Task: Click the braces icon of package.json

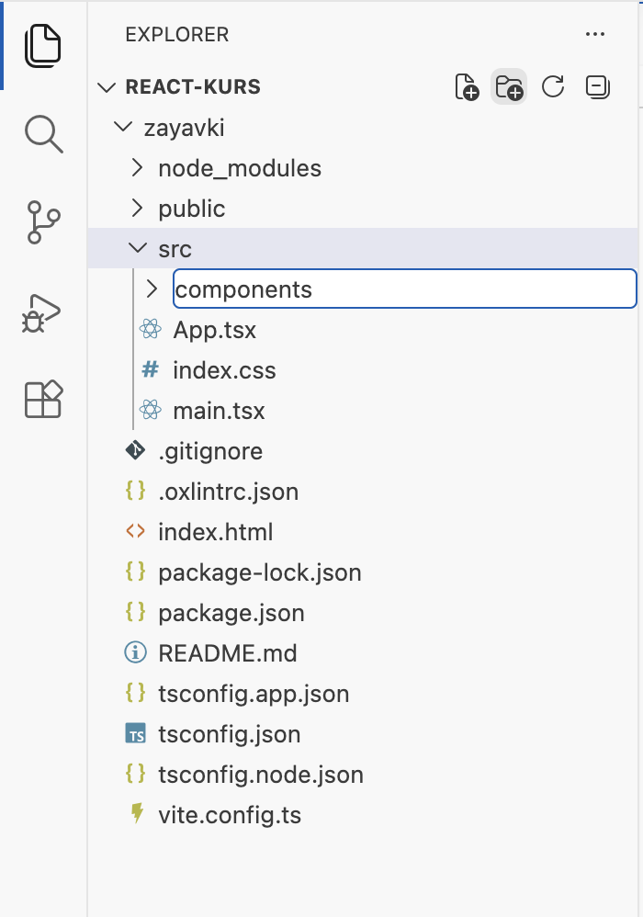Action: tap(135, 611)
